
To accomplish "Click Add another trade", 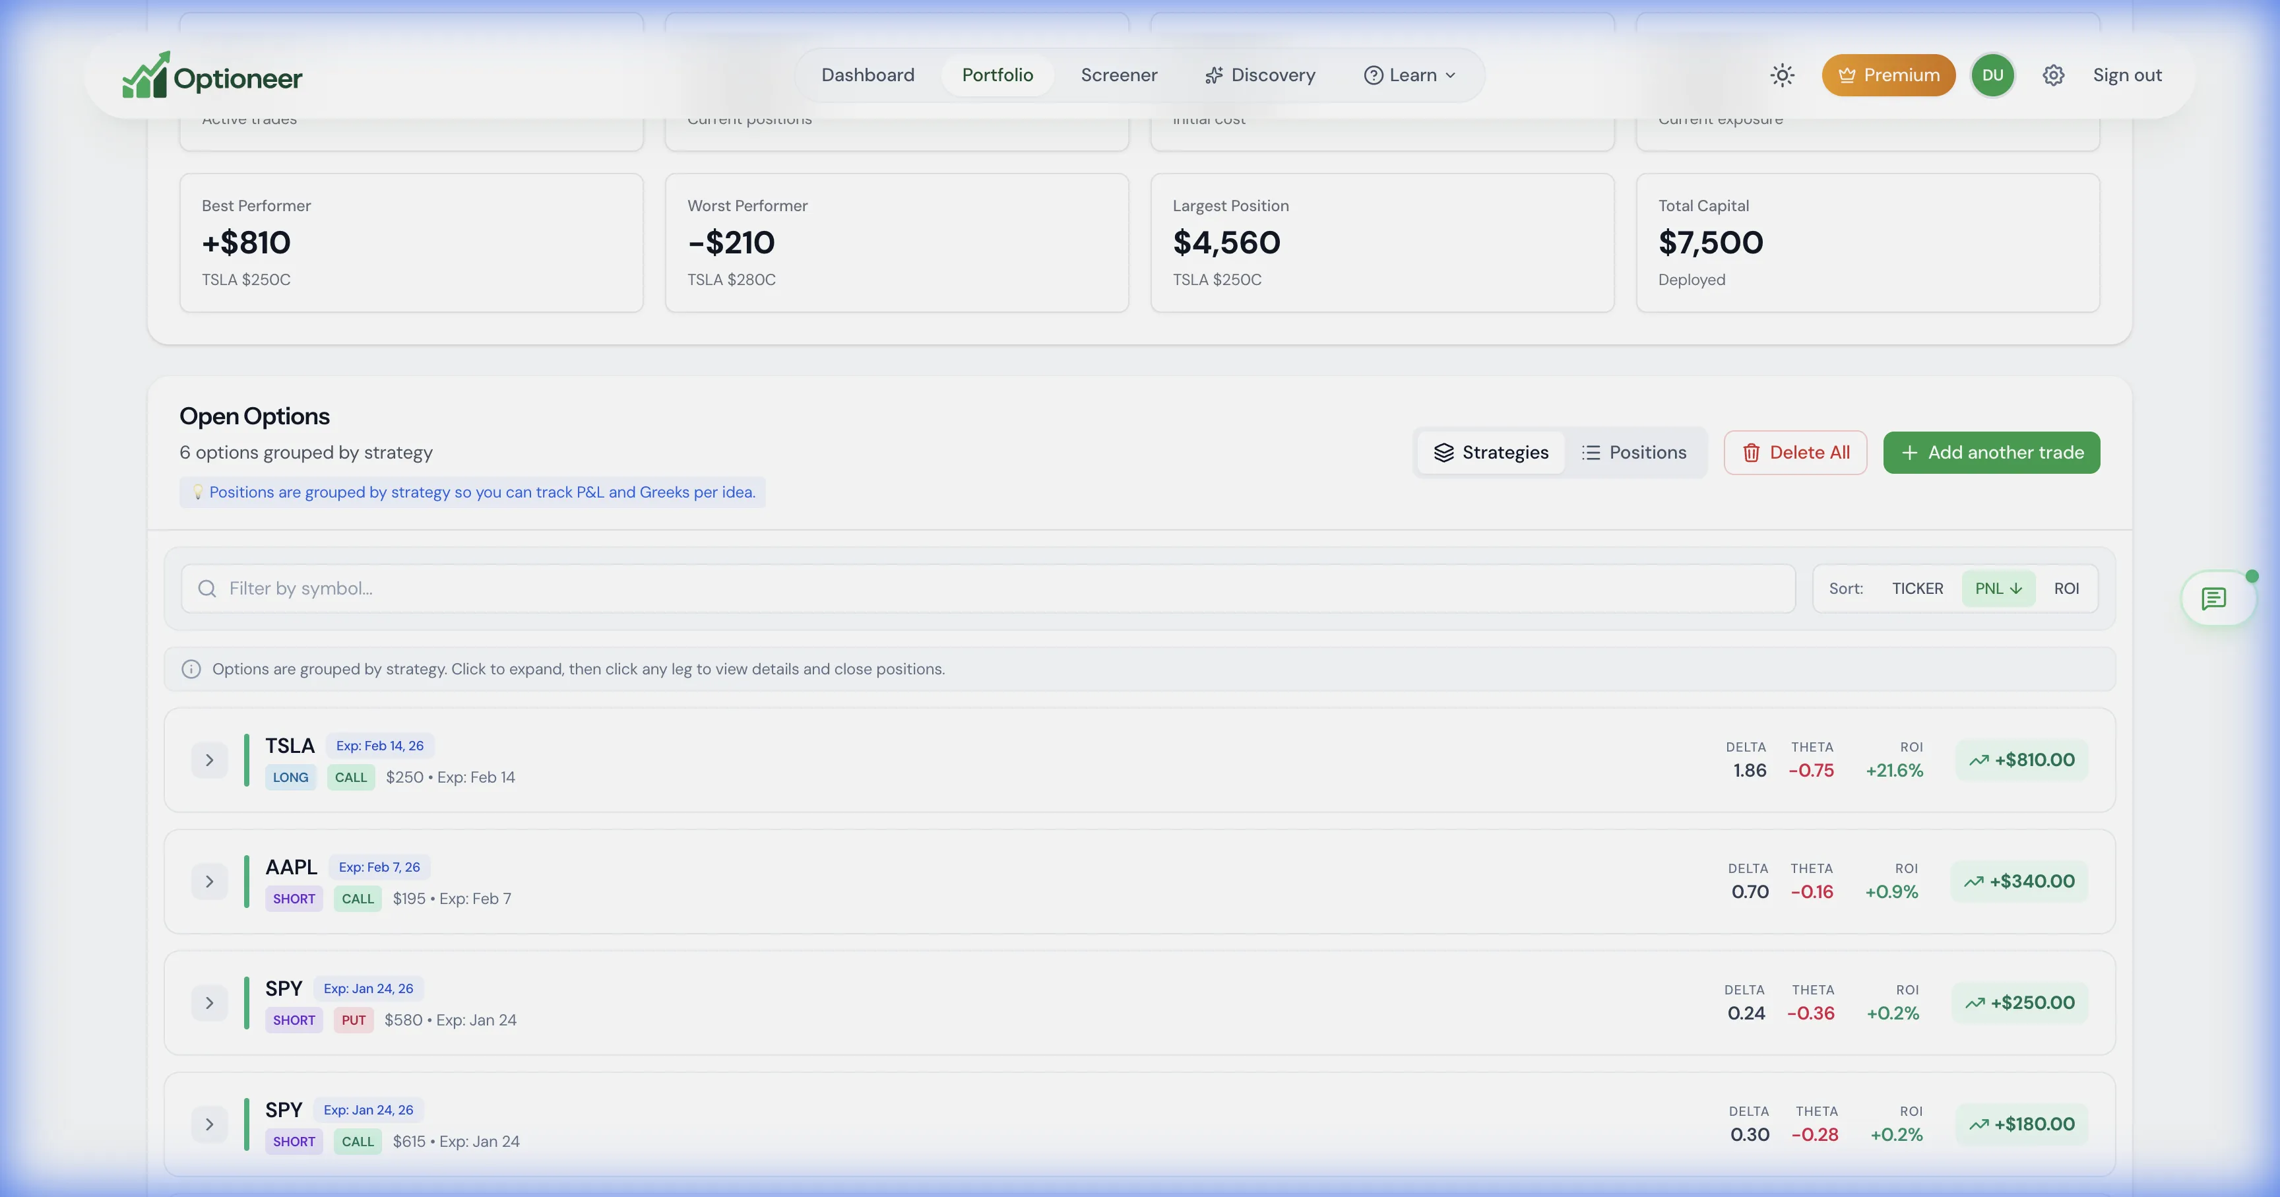I will (1990, 453).
